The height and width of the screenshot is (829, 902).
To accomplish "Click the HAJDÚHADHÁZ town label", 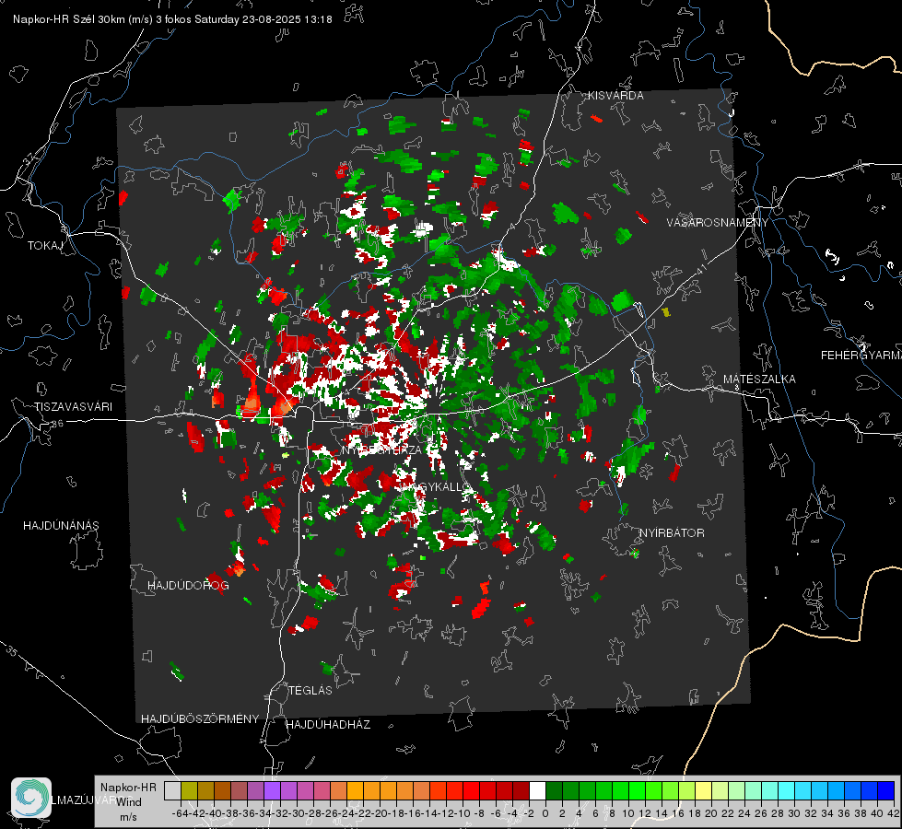I will [x=329, y=725].
